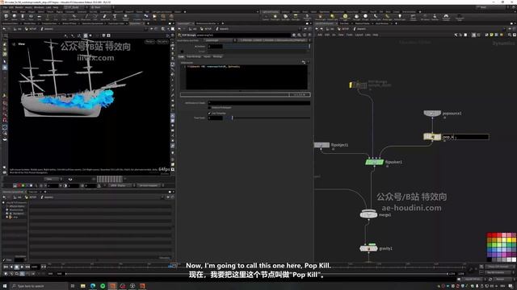Open the network editor Tools menu
The height and width of the screenshot is (290, 517).
349,35
